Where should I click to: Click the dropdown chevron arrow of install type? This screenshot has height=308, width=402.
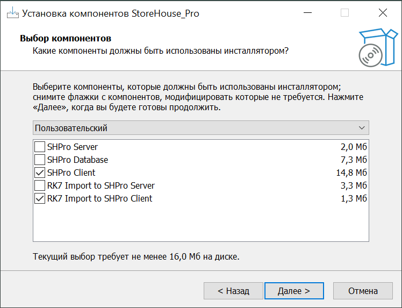click(362, 128)
